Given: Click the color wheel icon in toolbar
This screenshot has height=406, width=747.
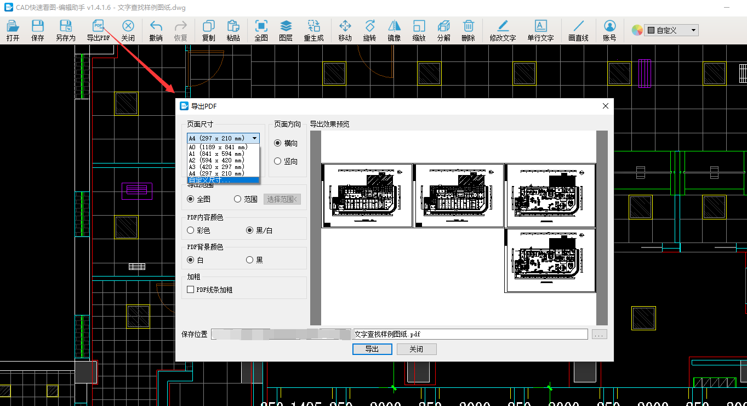Looking at the screenshot, I should 637,30.
